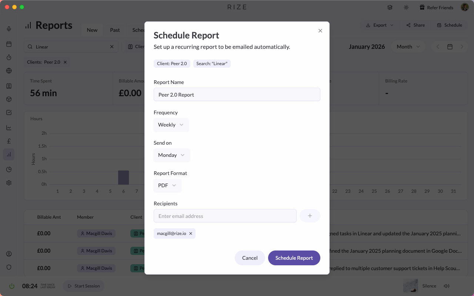Select the £ billing icon in sidebar

9,141
